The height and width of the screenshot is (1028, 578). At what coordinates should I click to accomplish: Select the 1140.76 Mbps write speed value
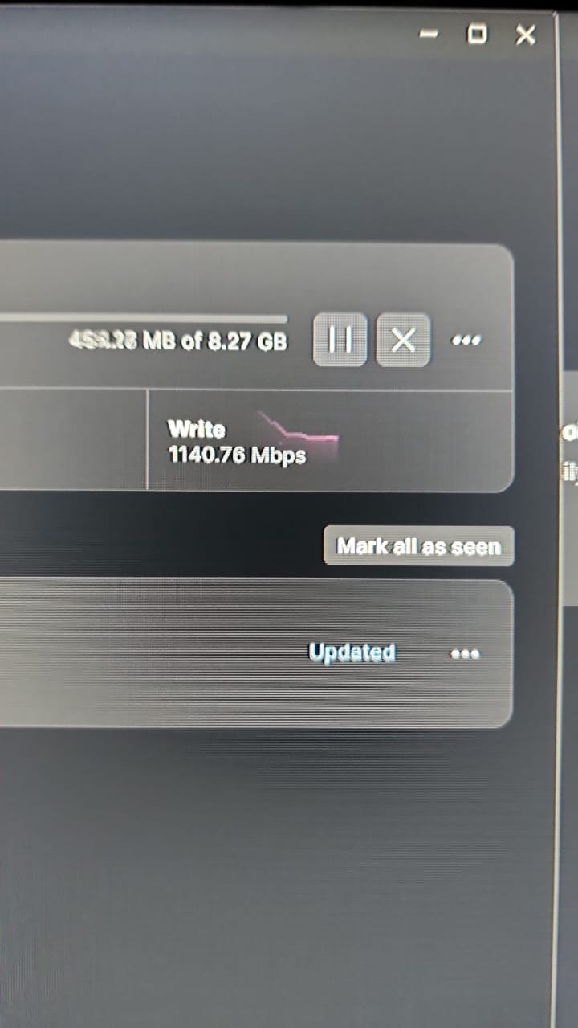pos(237,455)
